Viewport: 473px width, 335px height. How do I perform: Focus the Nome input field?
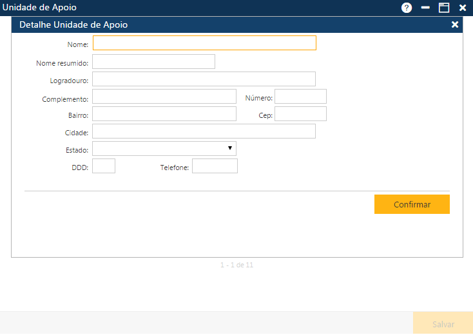pos(204,43)
